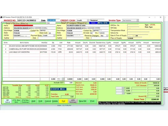This screenshot has height=126, width=168.
Task: Open the HSN Summary button
Action: tap(73, 101)
